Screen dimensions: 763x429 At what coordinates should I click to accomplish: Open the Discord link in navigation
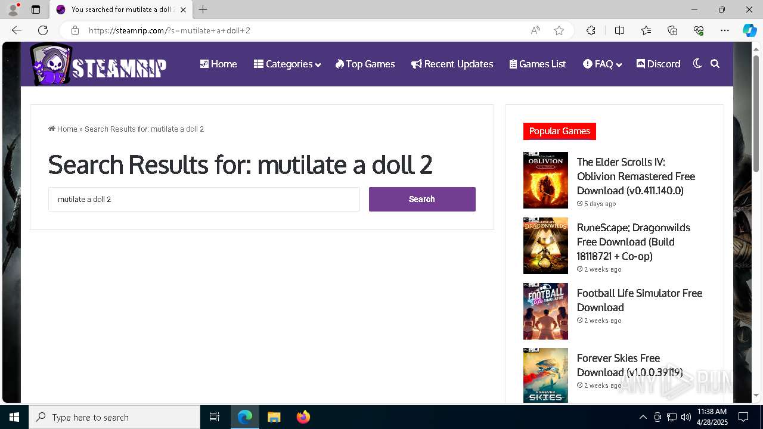click(x=658, y=64)
